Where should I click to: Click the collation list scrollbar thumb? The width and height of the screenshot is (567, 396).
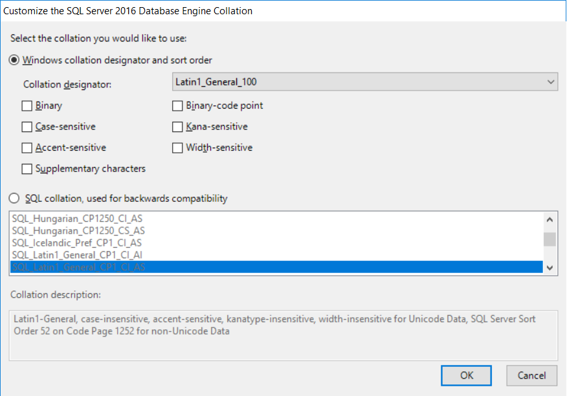550,239
